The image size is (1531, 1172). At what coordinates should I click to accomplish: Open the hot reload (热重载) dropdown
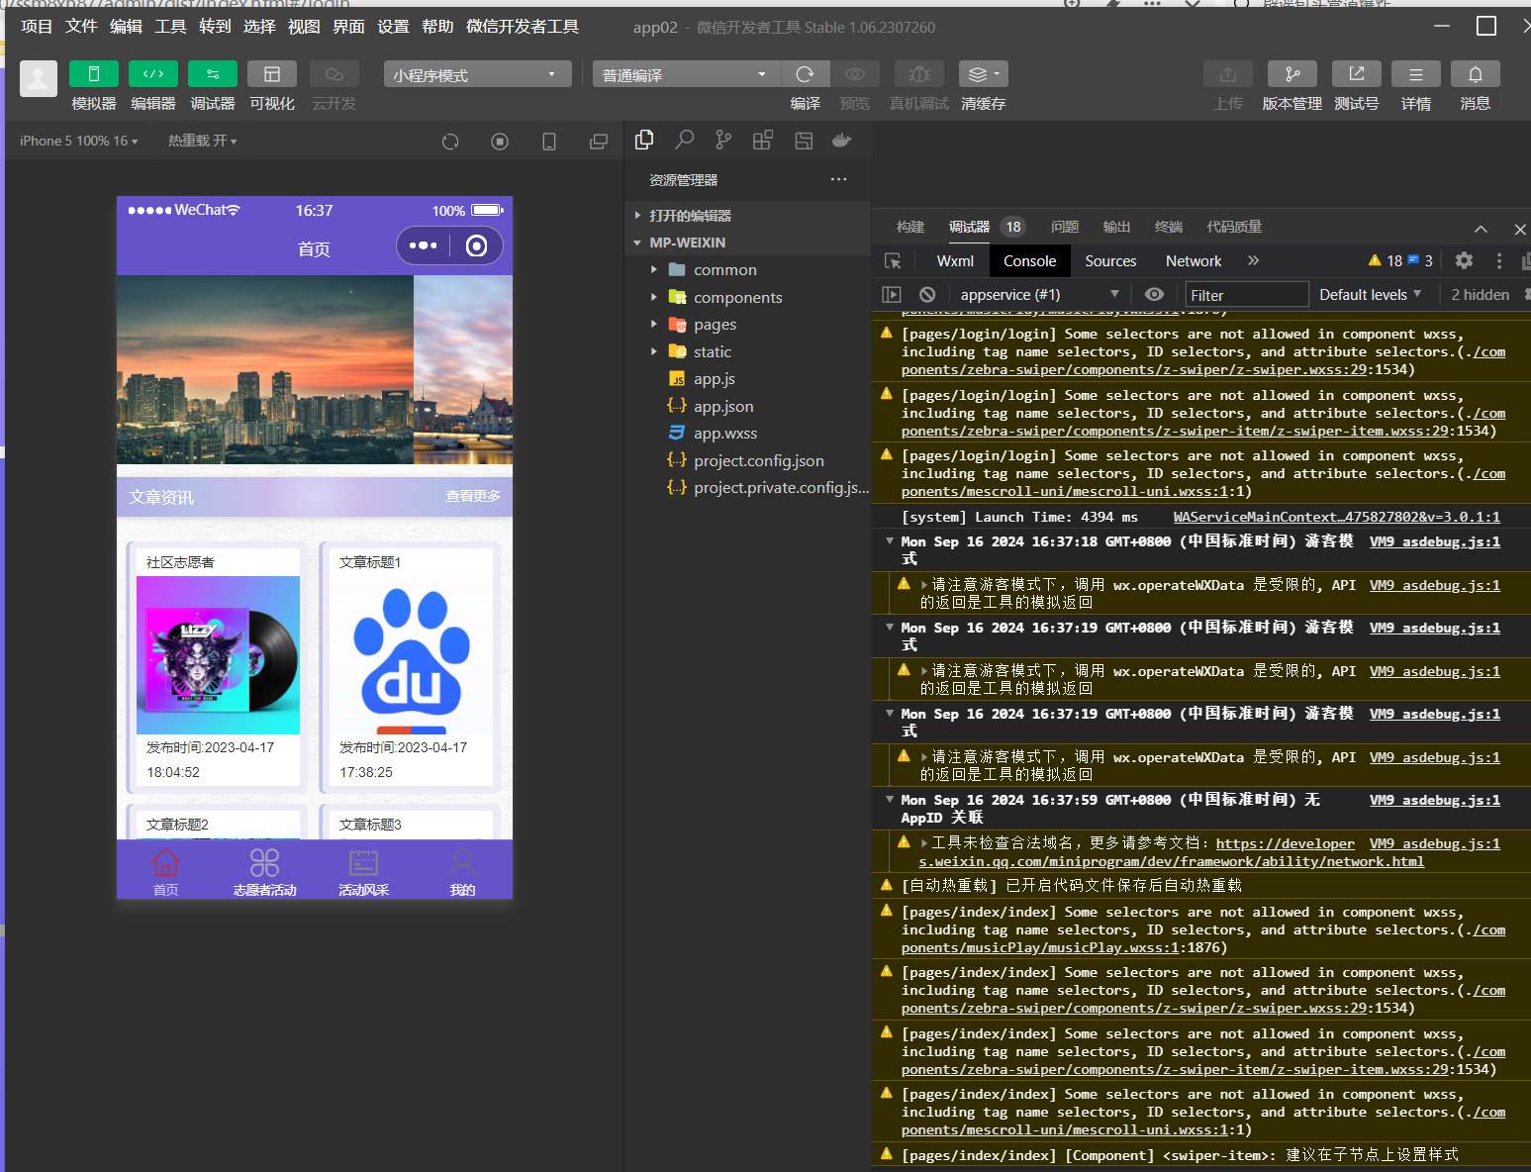pyautogui.click(x=203, y=141)
